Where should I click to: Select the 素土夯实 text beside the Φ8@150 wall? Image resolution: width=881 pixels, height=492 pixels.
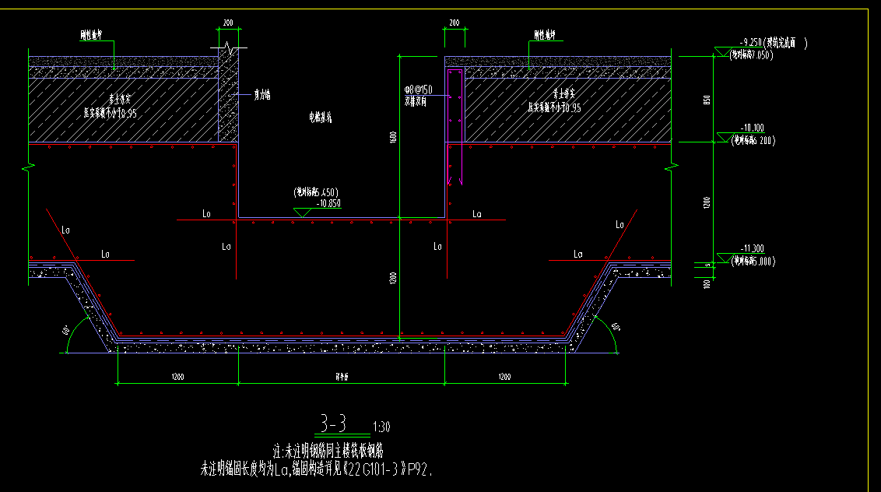click(x=563, y=94)
